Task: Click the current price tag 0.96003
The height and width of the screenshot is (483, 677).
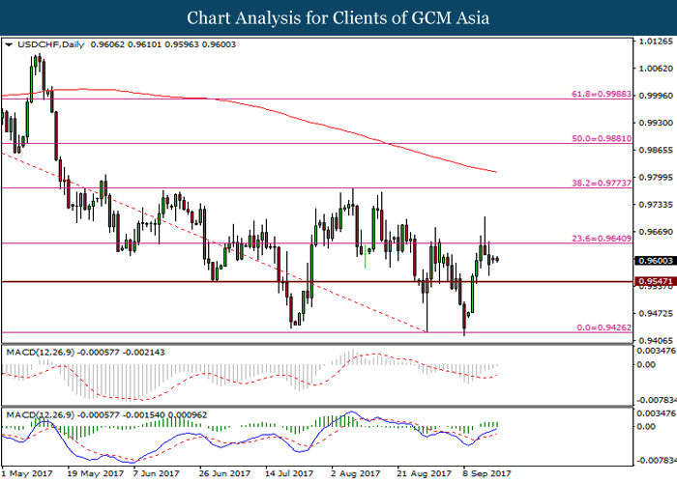Action: coord(653,261)
